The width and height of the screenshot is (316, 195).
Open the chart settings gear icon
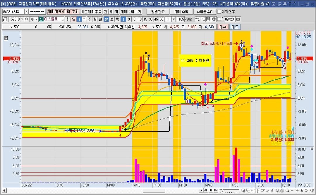[x=214, y=19]
